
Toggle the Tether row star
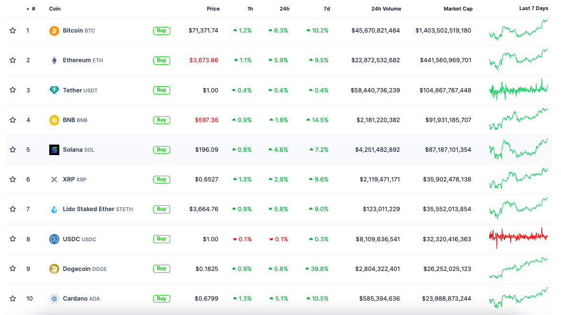tap(13, 90)
